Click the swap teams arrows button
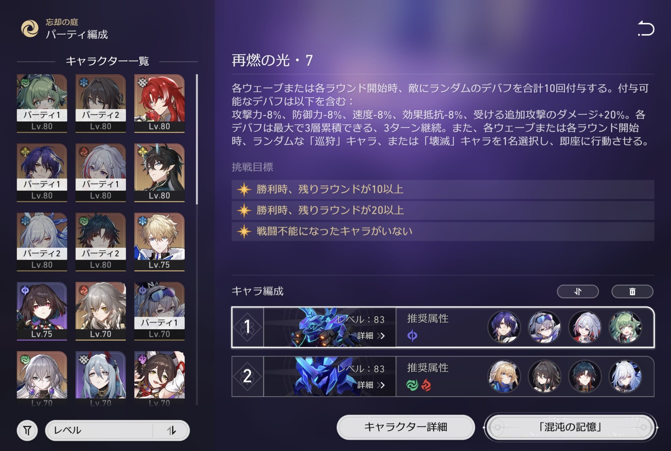Viewport: 671px width, 451px height. (x=578, y=291)
